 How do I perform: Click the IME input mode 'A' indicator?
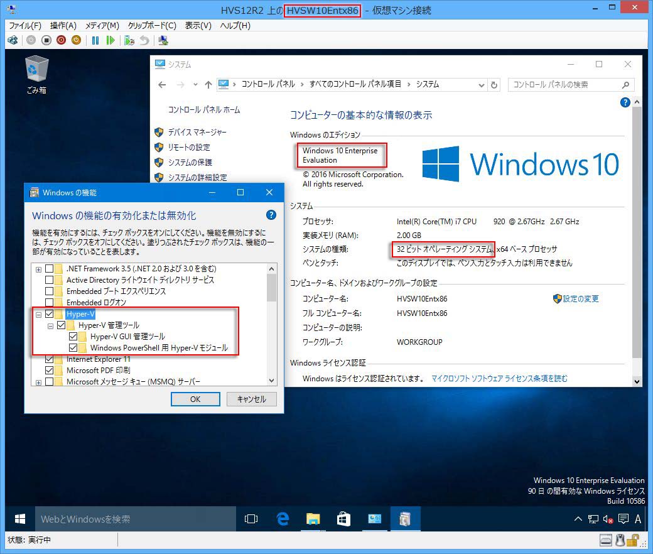638,519
